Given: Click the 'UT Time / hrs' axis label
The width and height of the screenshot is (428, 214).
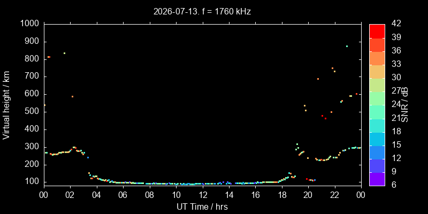Looking at the screenshot, I should [202, 207].
